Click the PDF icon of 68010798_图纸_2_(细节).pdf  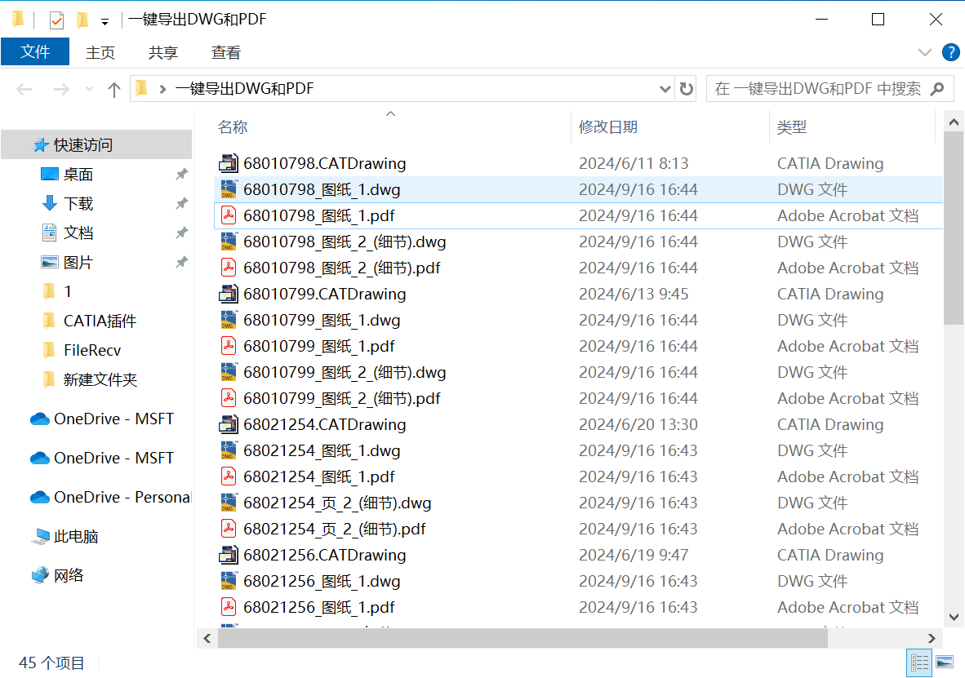pyautogui.click(x=228, y=268)
